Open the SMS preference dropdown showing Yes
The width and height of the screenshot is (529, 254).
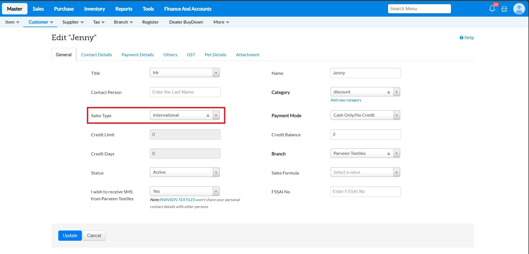(216, 191)
